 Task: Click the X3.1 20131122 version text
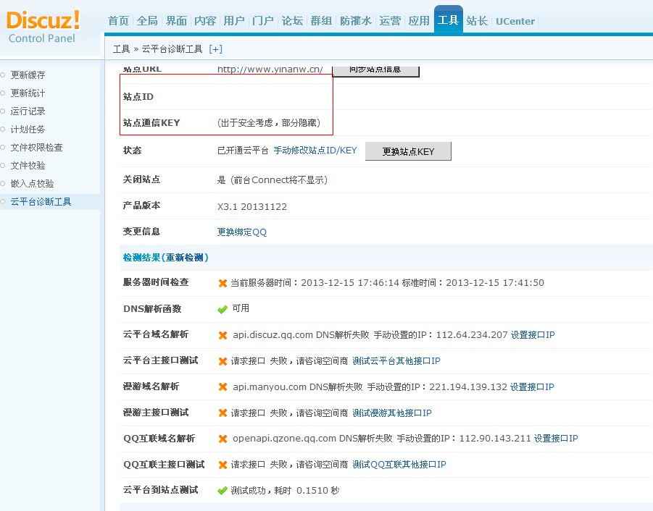(252, 207)
